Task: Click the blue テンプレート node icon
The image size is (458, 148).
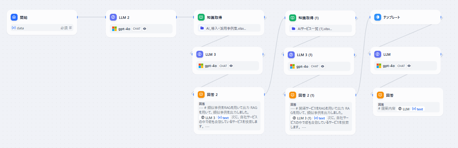Action: (377, 17)
